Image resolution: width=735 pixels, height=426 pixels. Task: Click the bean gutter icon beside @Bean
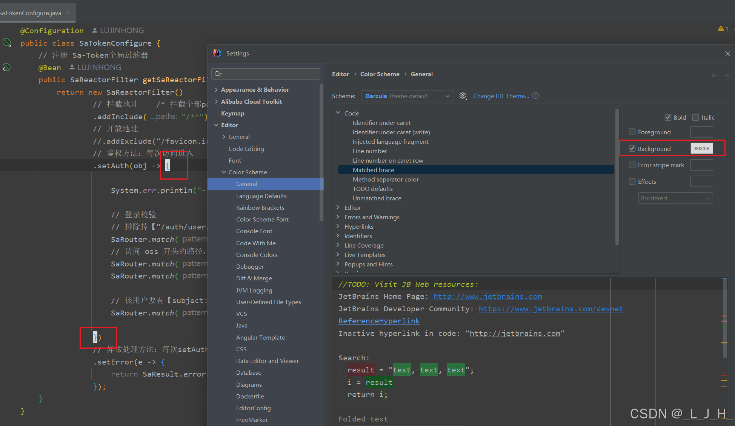[x=6, y=68]
